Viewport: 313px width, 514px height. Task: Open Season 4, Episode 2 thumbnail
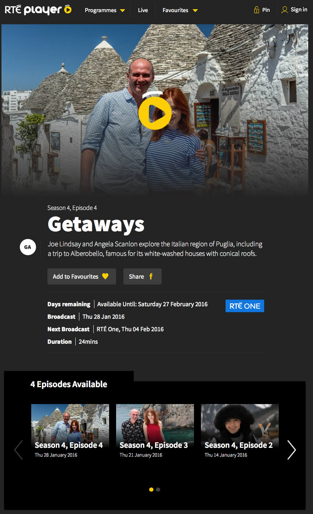tap(240, 431)
